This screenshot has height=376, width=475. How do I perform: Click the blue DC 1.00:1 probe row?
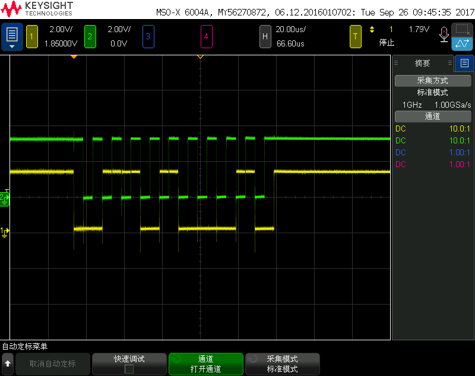click(433, 152)
